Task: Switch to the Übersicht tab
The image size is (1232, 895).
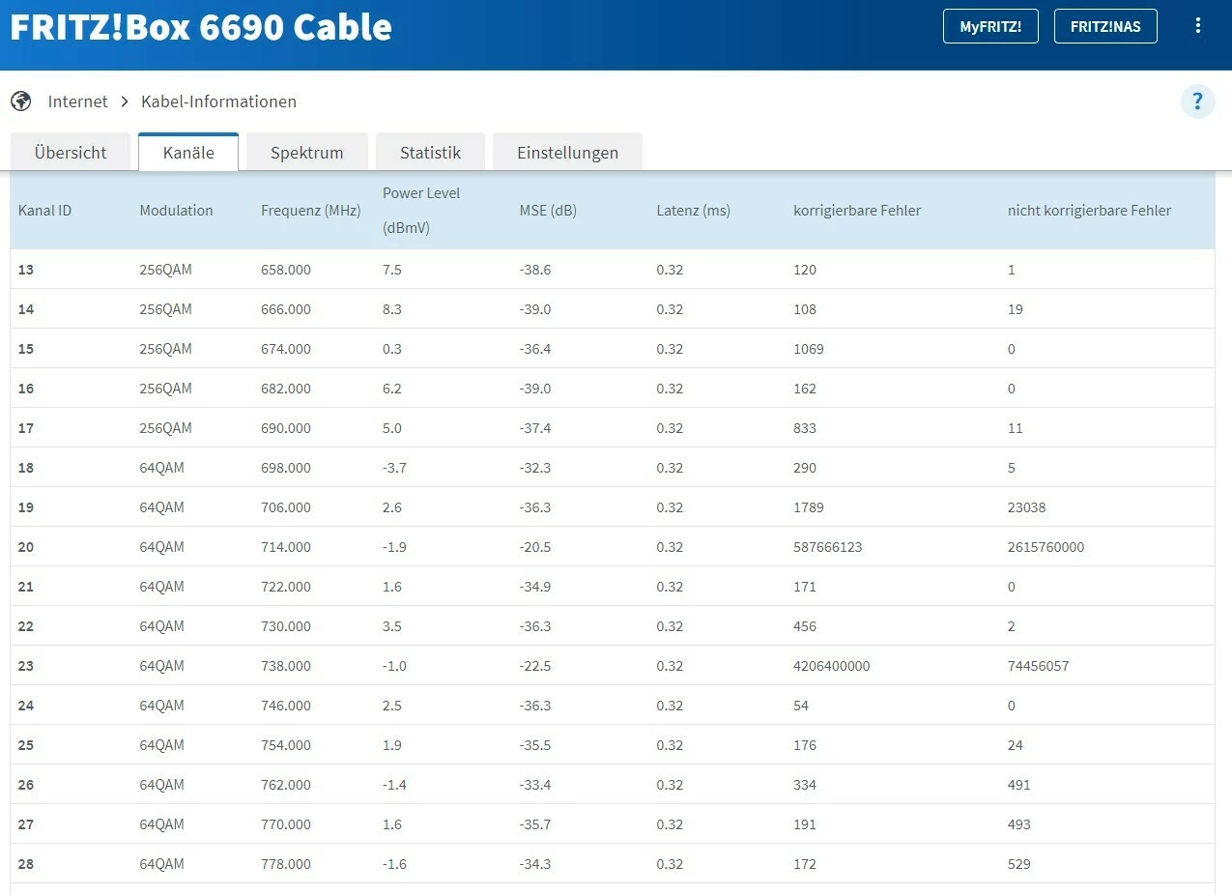Action: pyautogui.click(x=71, y=152)
